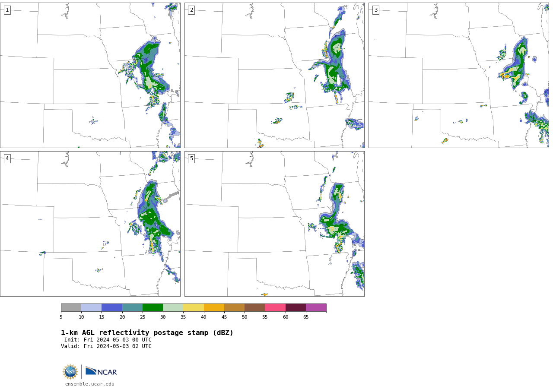Click the gray 5-10 dBZ color swatch

(71, 307)
